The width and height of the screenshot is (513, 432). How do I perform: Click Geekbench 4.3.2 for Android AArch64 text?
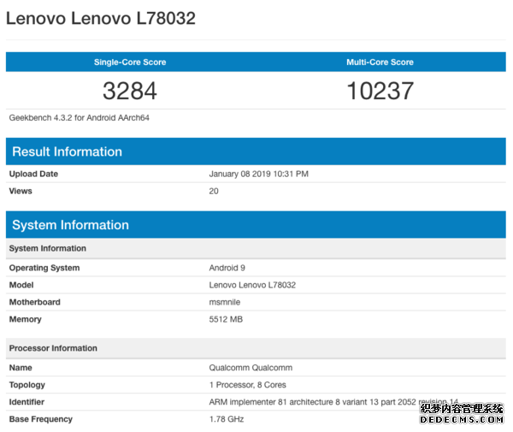tap(80, 118)
